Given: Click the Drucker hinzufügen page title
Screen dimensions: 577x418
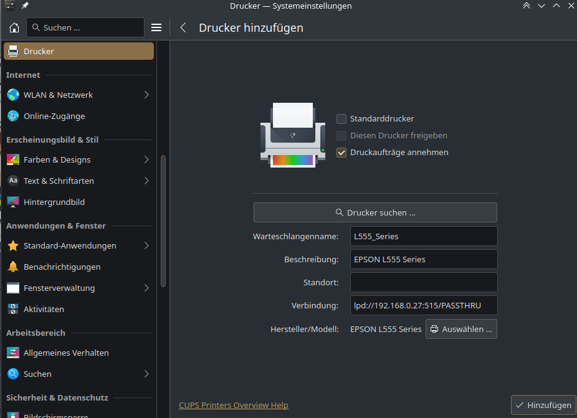Looking at the screenshot, I should (251, 28).
